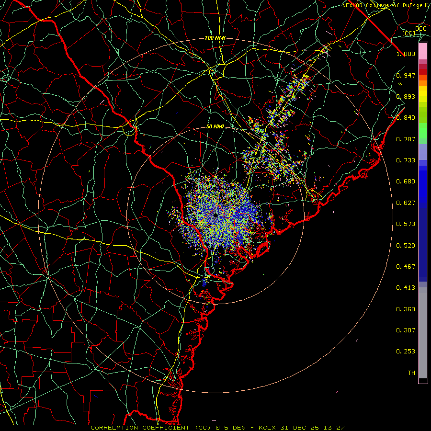Click the 0.733 scale label
This screenshot has width=431, height=431.
pyautogui.click(x=406, y=160)
